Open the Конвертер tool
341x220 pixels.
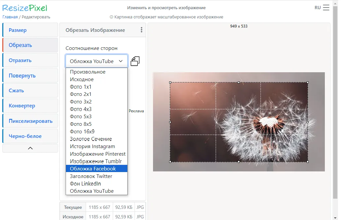(30, 105)
